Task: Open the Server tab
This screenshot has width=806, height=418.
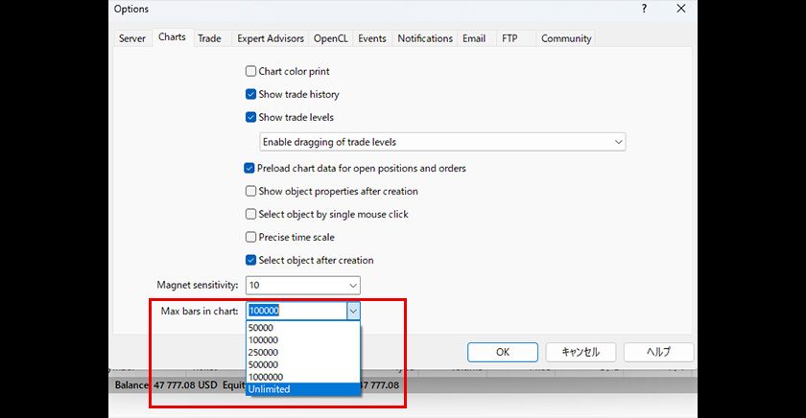Action: tap(132, 38)
